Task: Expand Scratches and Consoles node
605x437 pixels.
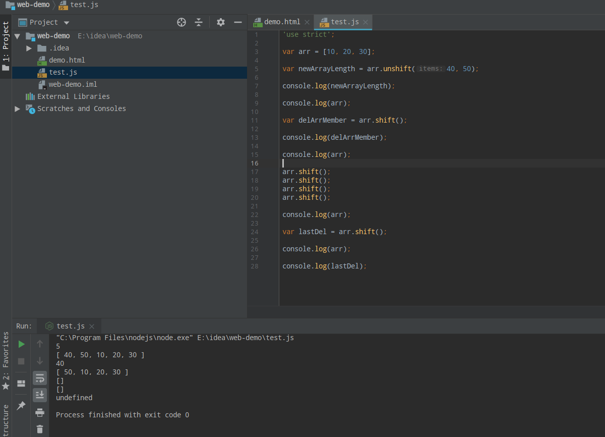Action: (17, 109)
